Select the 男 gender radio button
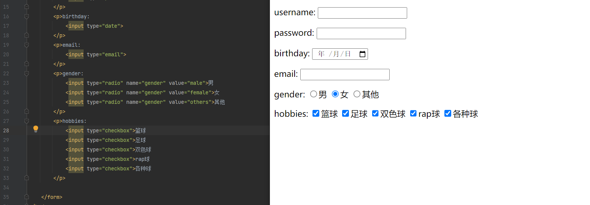 click(313, 94)
